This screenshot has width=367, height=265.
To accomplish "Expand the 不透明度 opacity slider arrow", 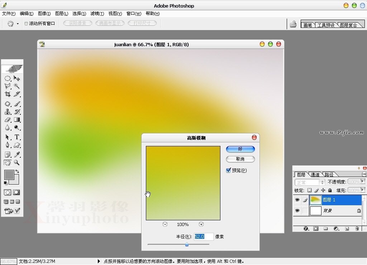I will [x=363, y=182].
